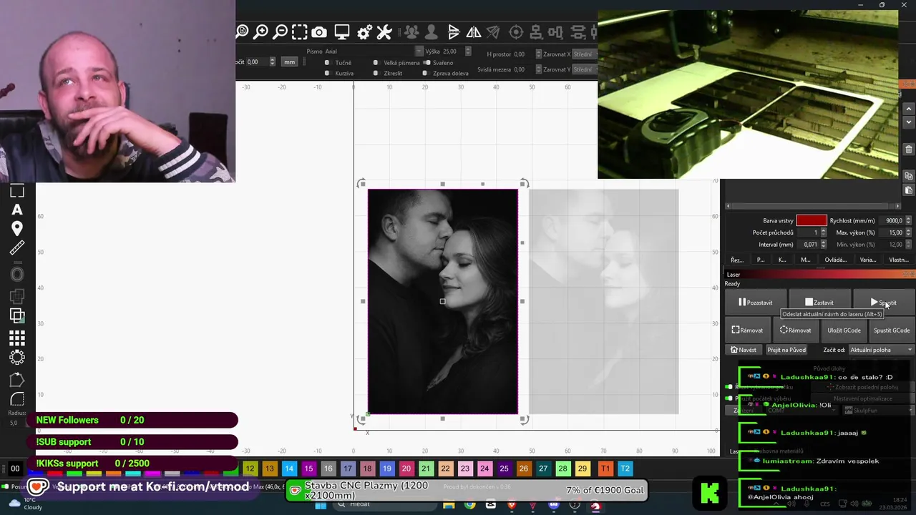
Task: Switch to the K... tab
Action: tap(782, 260)
